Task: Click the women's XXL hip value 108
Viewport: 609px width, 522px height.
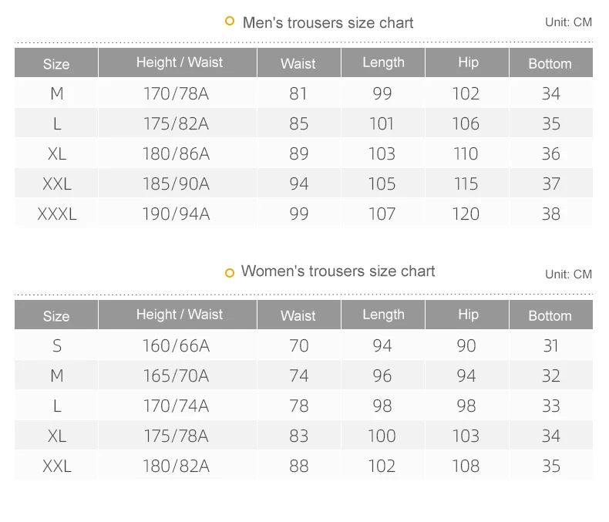Action: pyautogui.click(x=466, y=466)
